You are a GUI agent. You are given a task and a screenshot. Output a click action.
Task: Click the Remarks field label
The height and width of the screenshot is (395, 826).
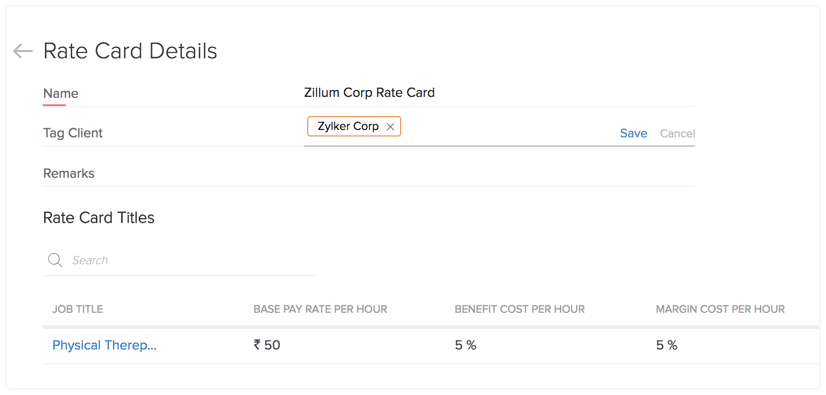click(69, 174)
